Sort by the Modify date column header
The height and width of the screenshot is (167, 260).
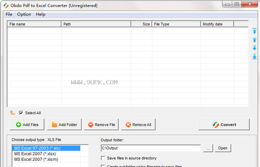[x=217, y=24]
